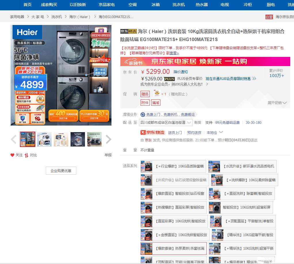Image resolution: width=294 pixels, height=264 pixels.
Task: Select series 【爆款直驱】智能投放钻石视窗
Action: [173, 194]
